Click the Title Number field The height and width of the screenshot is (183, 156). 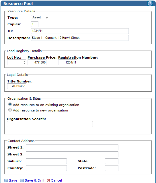pos(17,86)
